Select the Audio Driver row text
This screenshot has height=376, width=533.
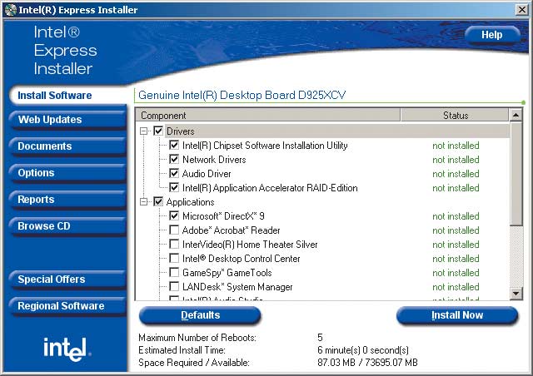coord(207,174)
